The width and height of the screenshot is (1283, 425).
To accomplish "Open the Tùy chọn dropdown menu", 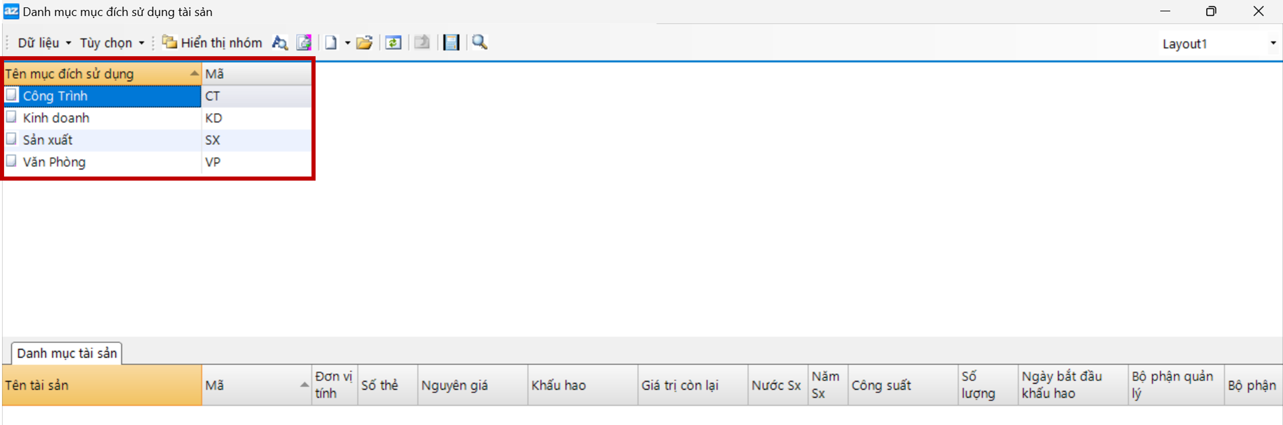I will pos(112,43).
